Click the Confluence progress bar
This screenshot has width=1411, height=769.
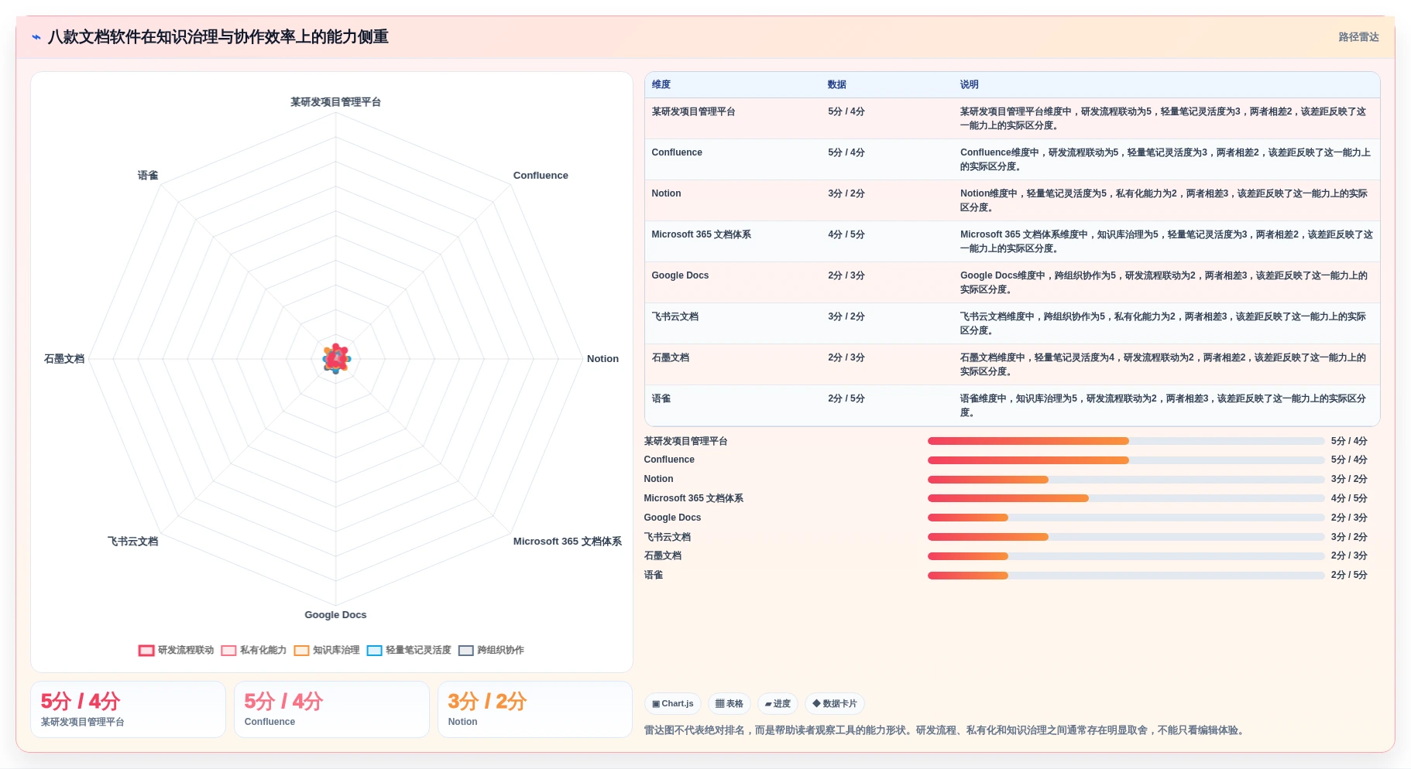[1126, 460]
